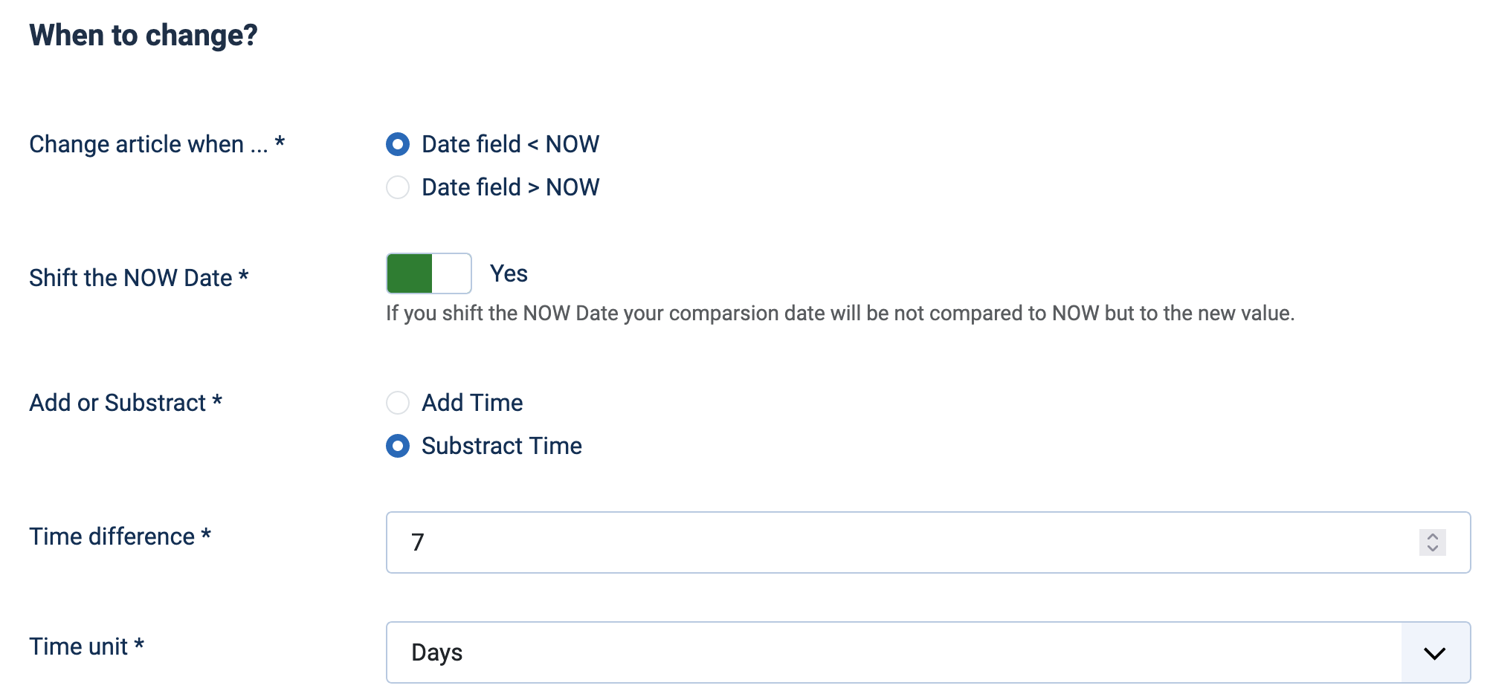Click the "Time difference" field label
Viewport: 1490px width, 697px height.
[112, 536]
